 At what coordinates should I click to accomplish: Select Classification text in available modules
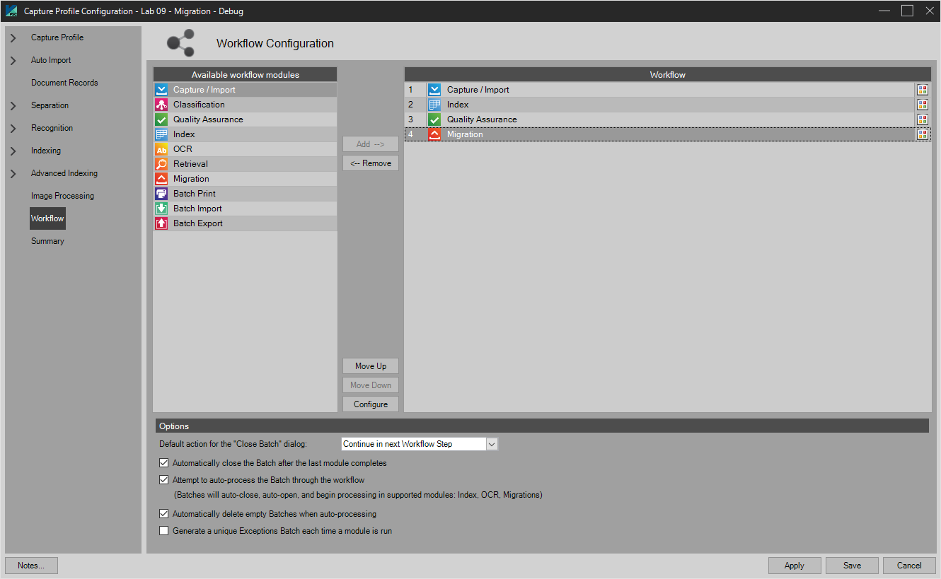pos(199,105)
